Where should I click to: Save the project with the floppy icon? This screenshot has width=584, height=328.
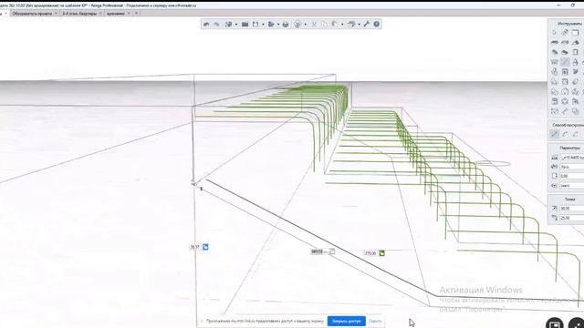[255, 25]
